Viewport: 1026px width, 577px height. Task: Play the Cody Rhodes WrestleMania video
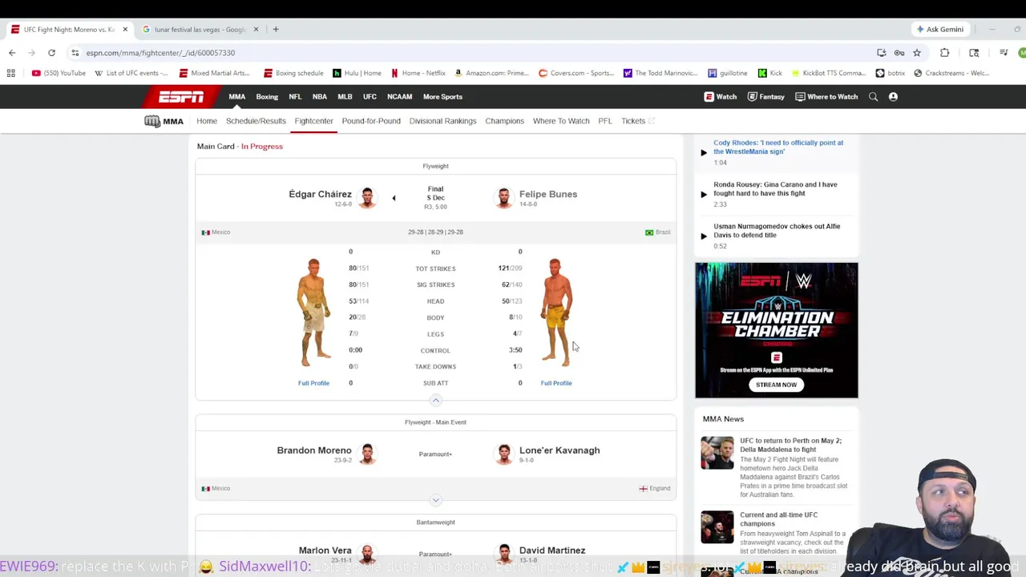point(704,152)
